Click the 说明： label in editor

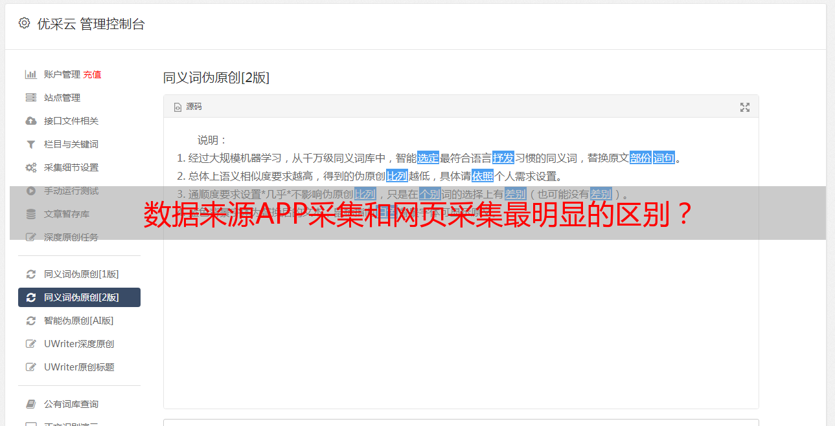212,140
